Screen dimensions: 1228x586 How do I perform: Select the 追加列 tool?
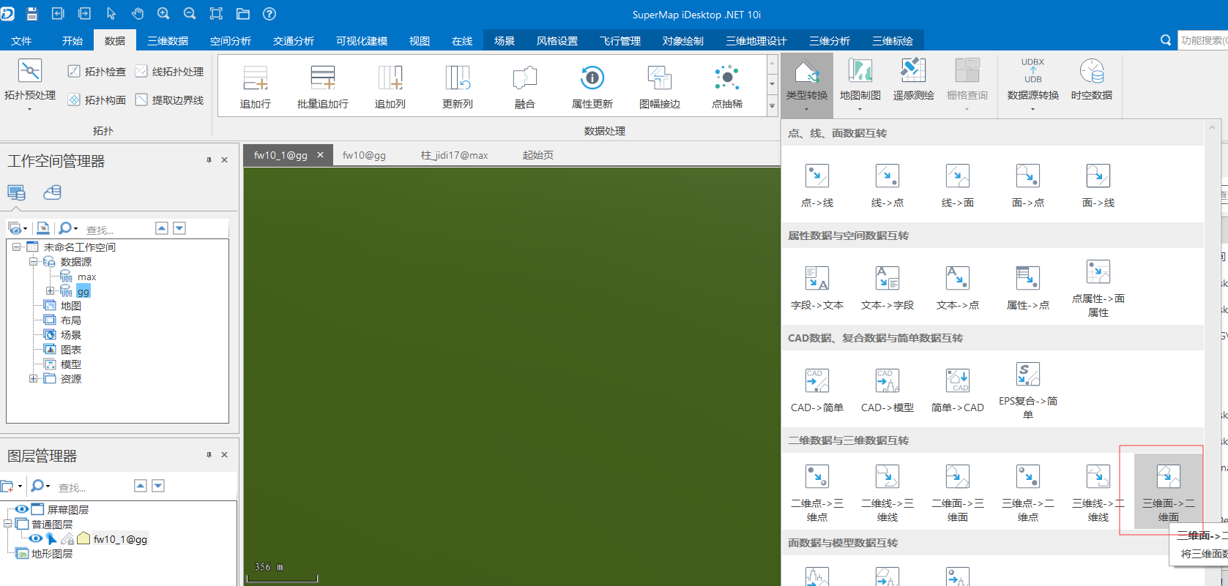(x=390, y=86)
